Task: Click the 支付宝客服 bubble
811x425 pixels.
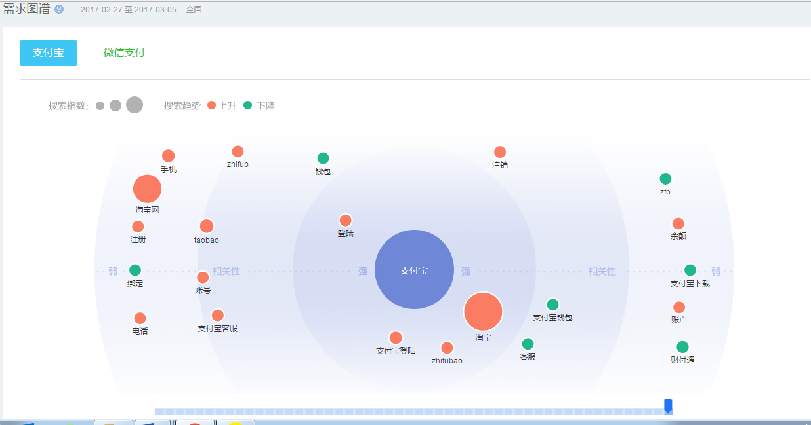Action: click(x=218, y=315)
